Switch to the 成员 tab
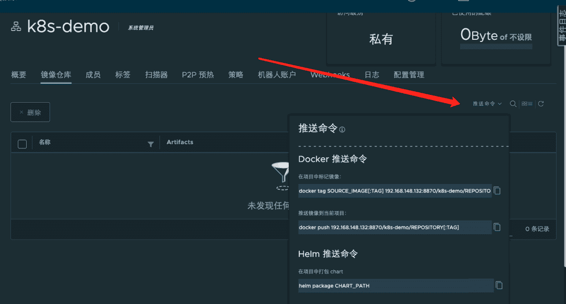Viewport: 566px width, 304px height. click(x=93, y=75)
